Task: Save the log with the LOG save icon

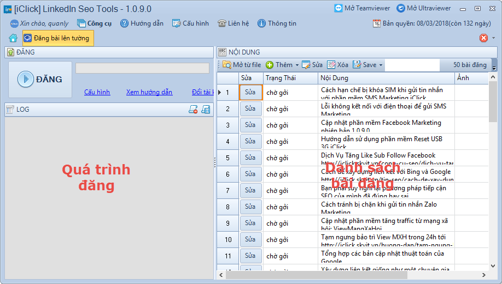Action: pyautogui.click(x=206, y=110)
